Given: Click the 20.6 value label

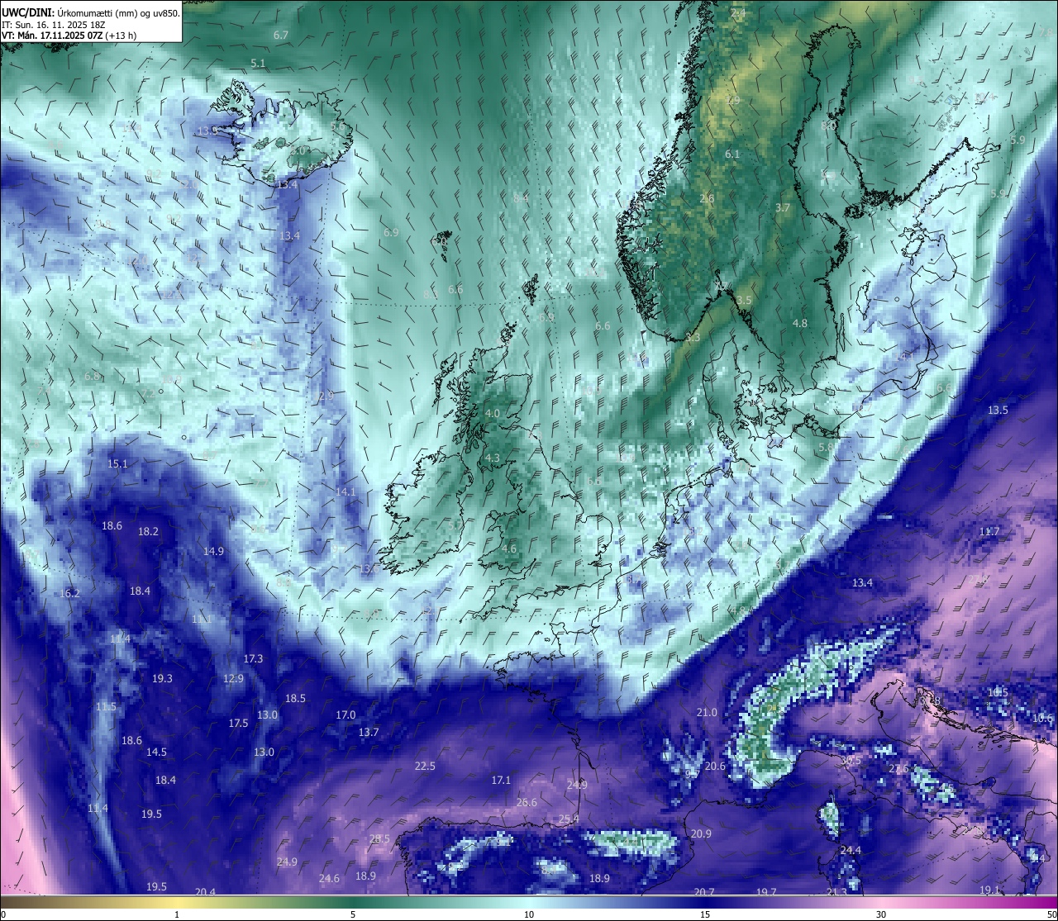Looking at the screenshot, I should coord(715,767).
